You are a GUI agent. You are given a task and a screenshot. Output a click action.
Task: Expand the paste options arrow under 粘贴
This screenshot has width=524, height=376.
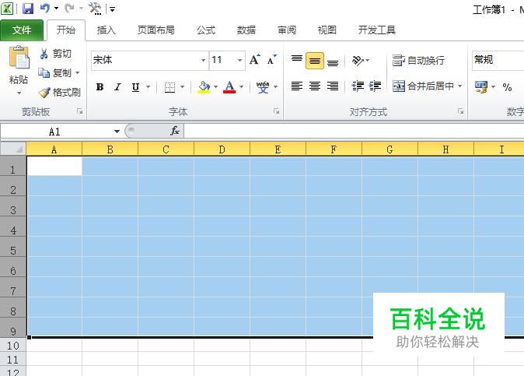point(19,93)
